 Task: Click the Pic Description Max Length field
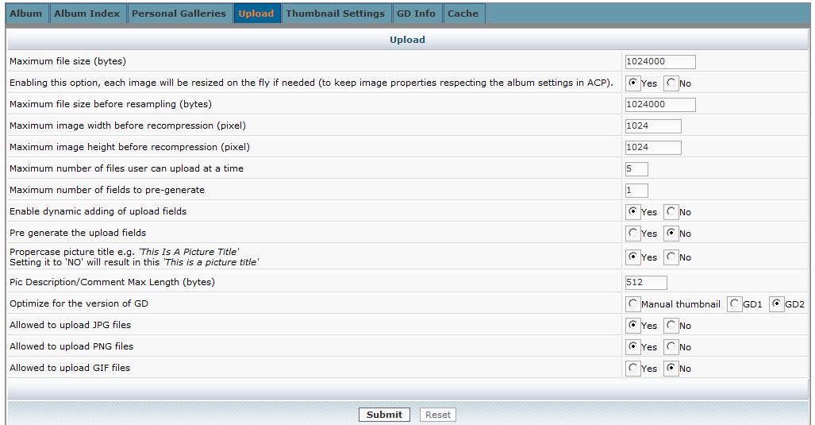(645, 283)
